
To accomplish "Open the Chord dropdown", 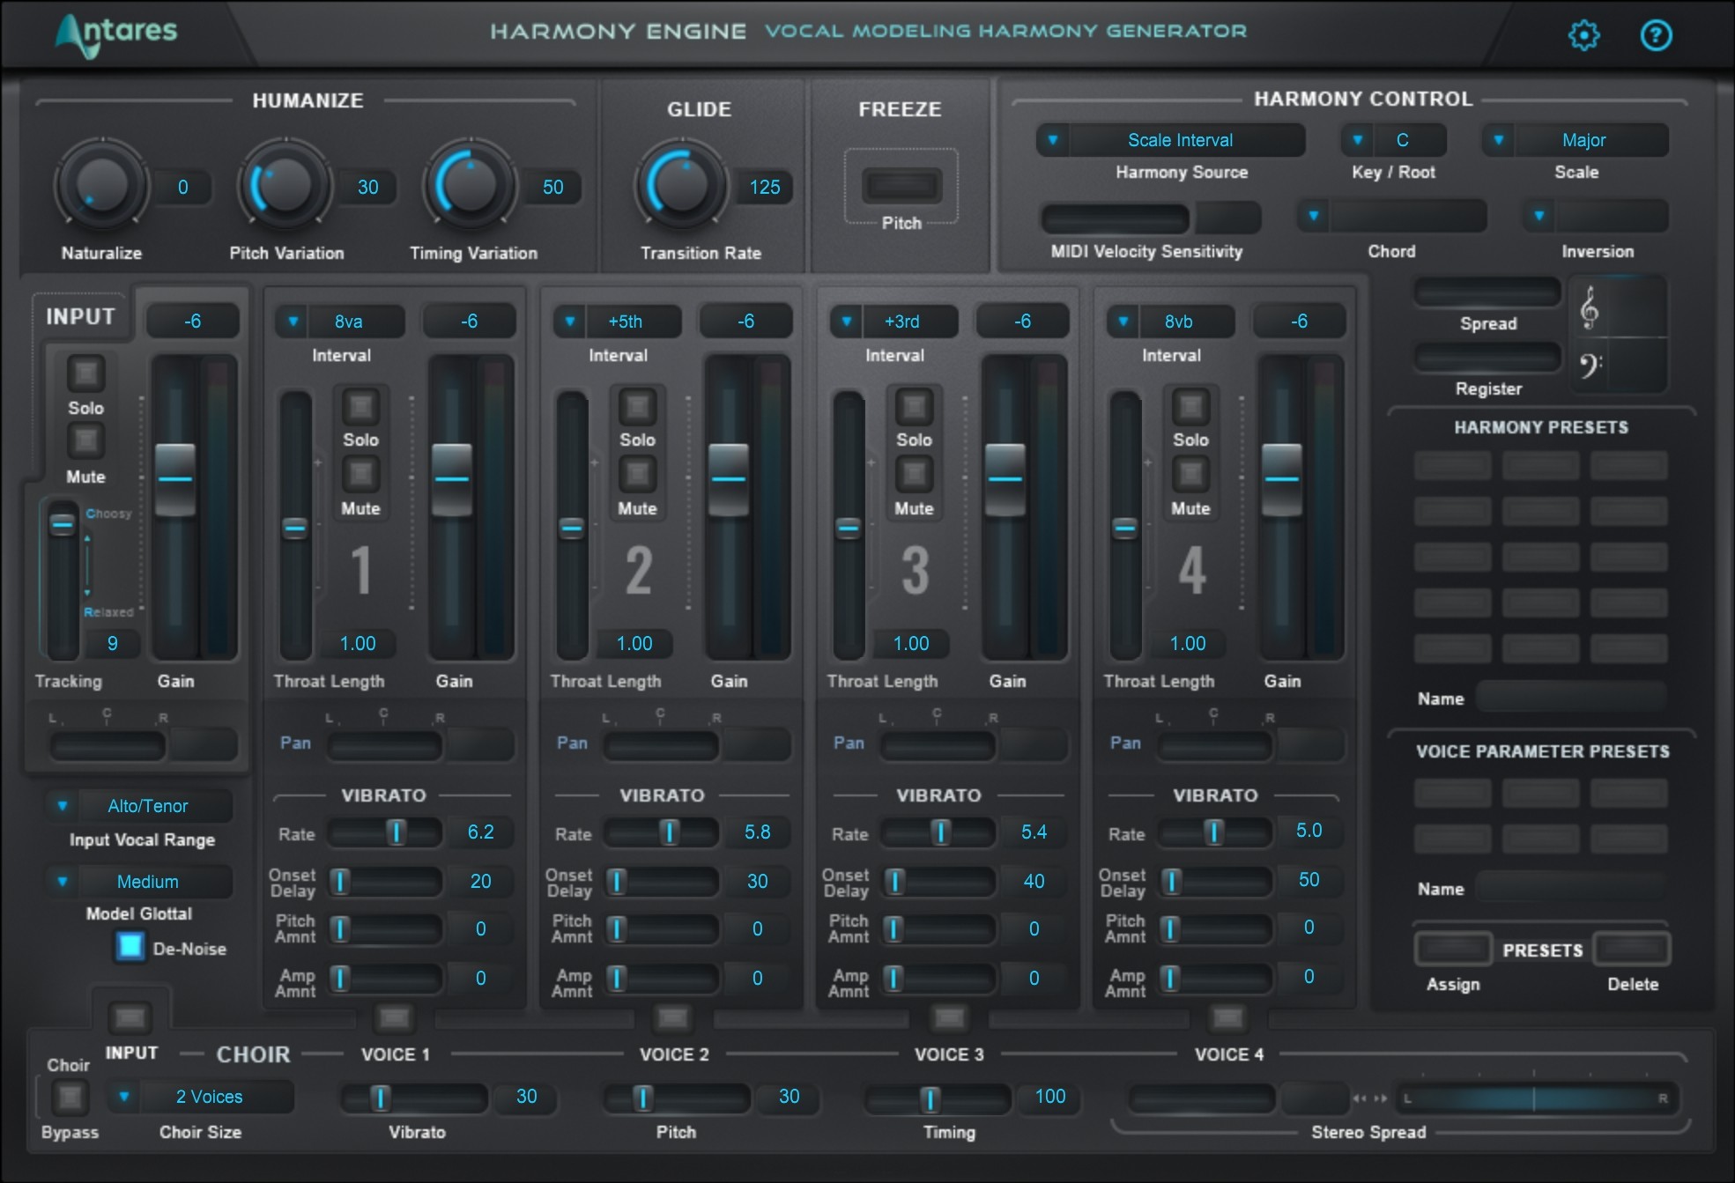I will click(1391, 216).
